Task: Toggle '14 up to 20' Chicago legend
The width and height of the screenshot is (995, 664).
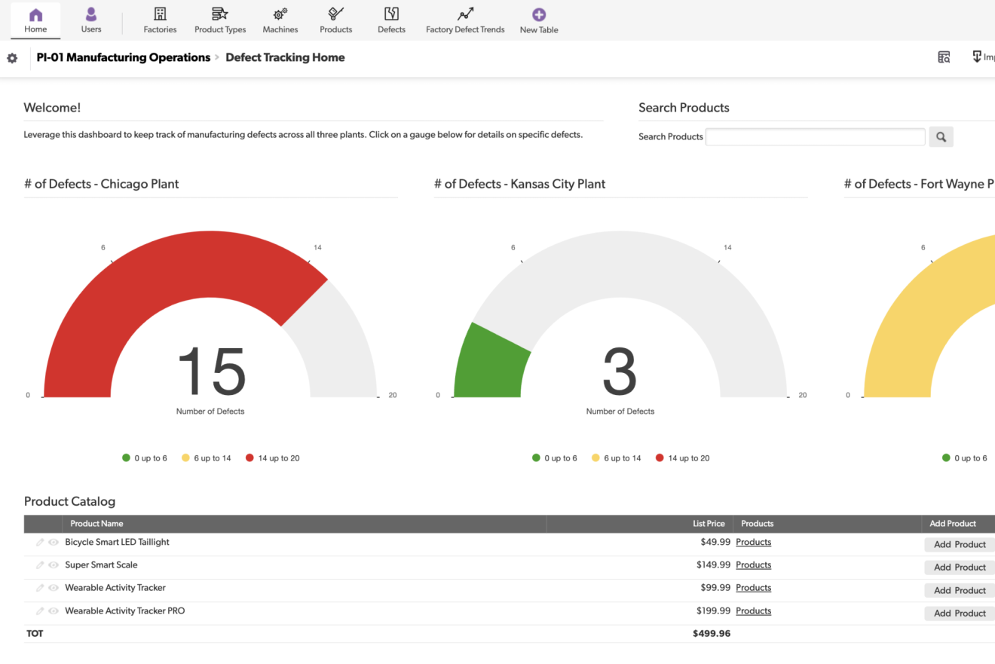Action: click(272, 458)
